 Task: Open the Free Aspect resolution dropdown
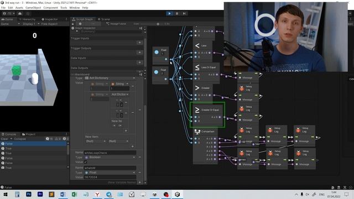(49, 24)
